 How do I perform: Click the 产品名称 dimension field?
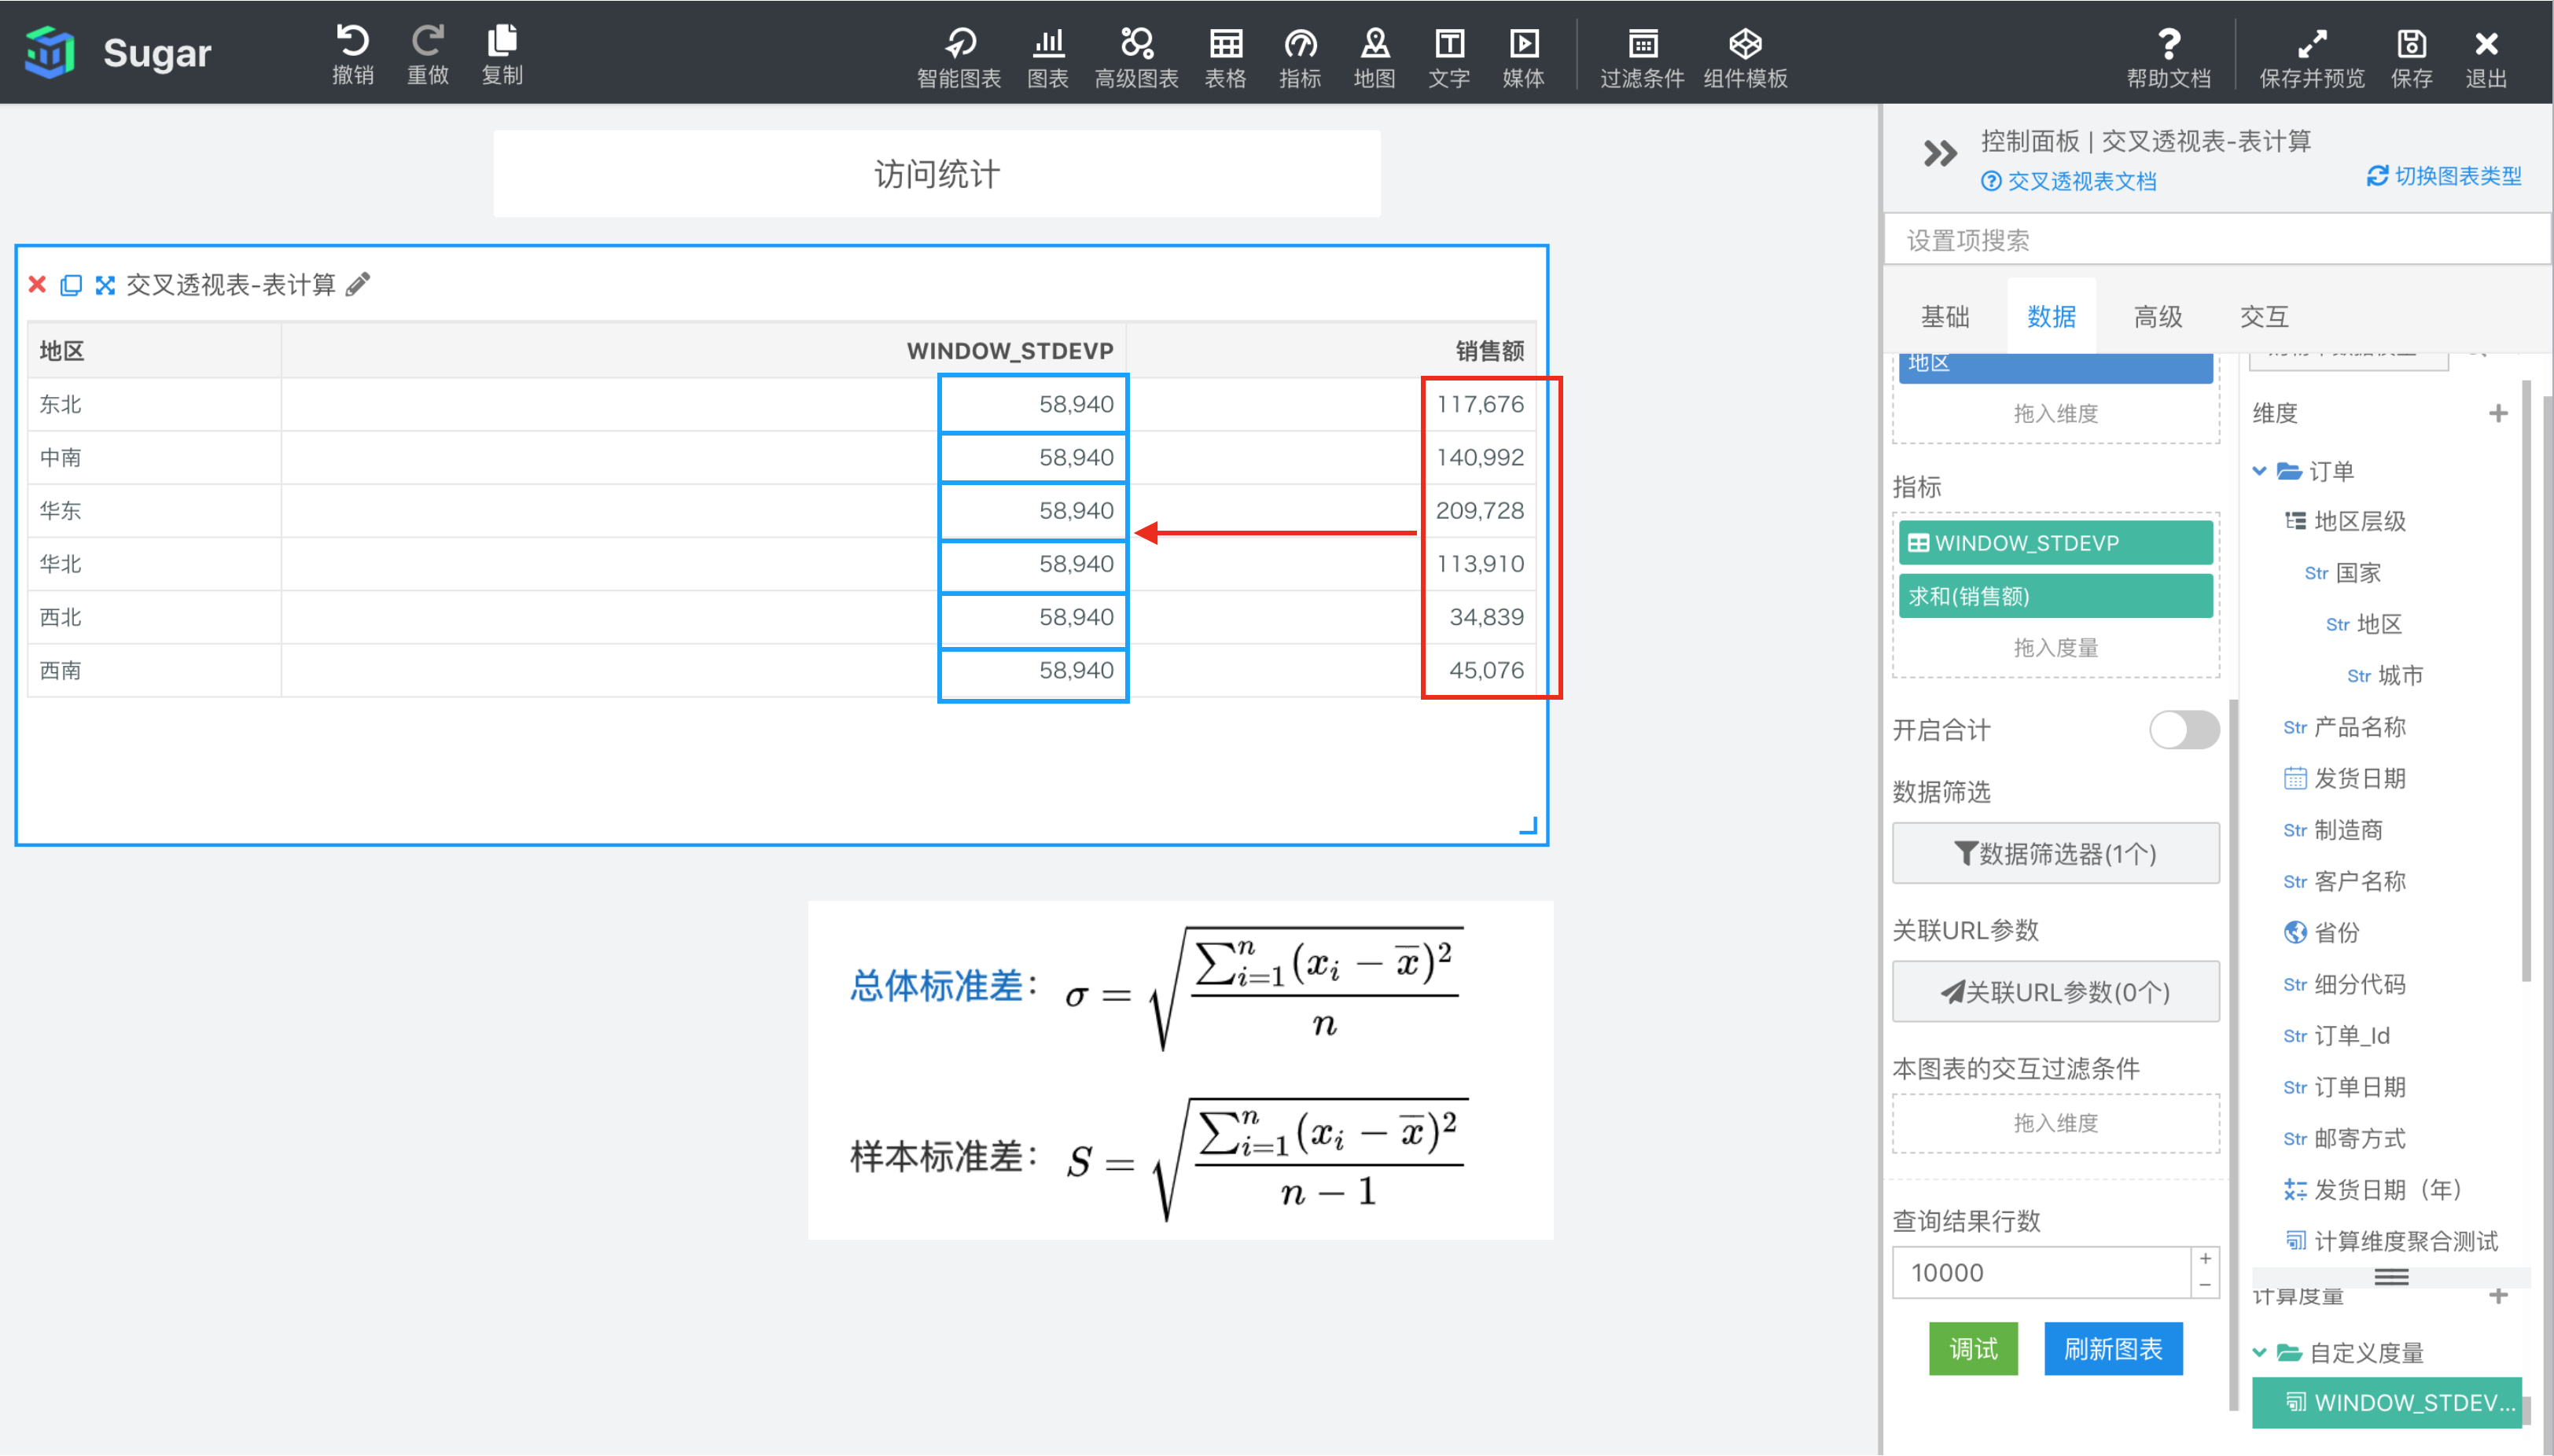(2345, 727)
